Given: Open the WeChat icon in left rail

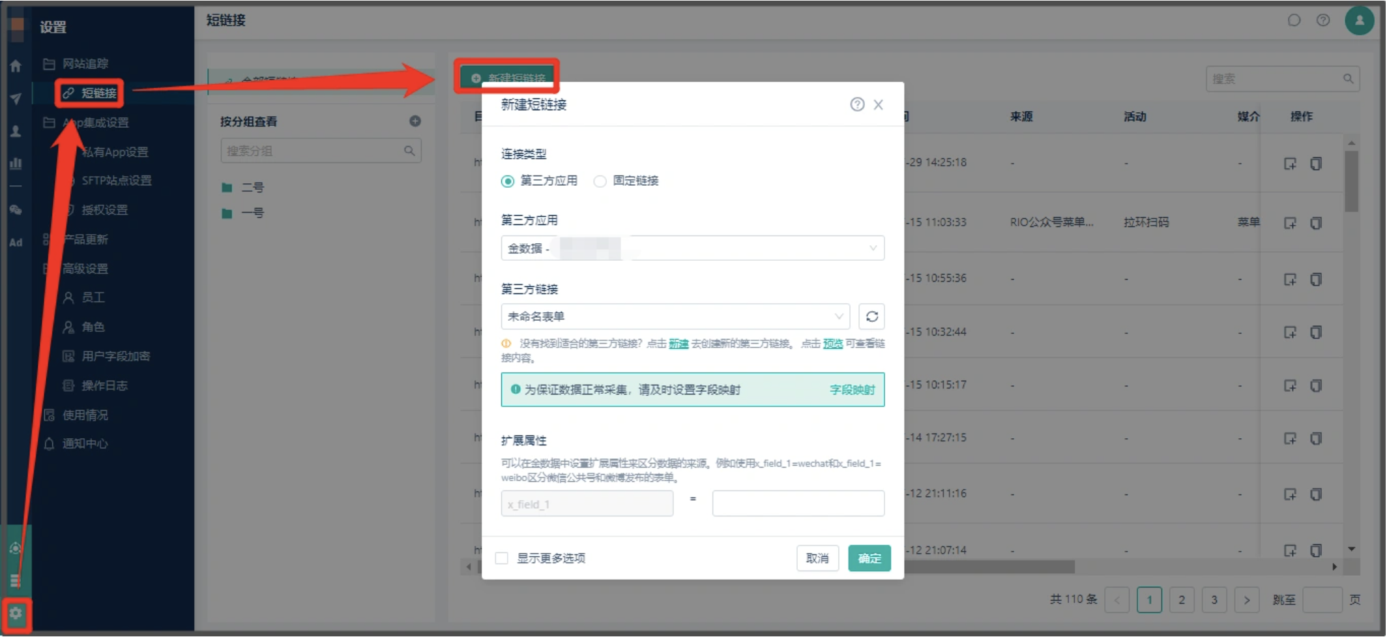Looking at the screenshot, I should click(16, 210).
